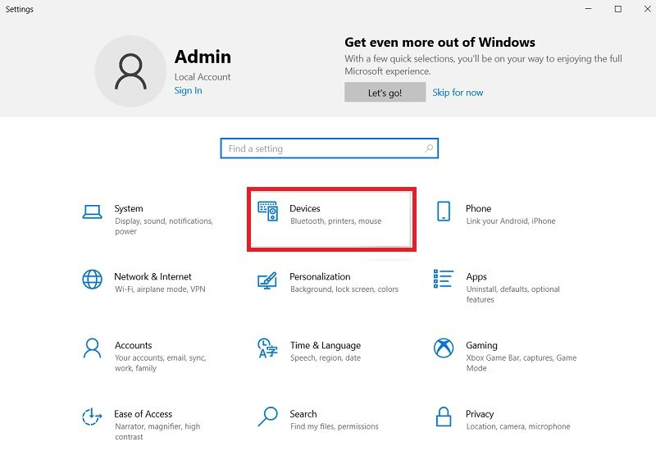Click the Local Account label
This screenshot has width=656, height=451.
pyautogui.click(x=203, y=77)
